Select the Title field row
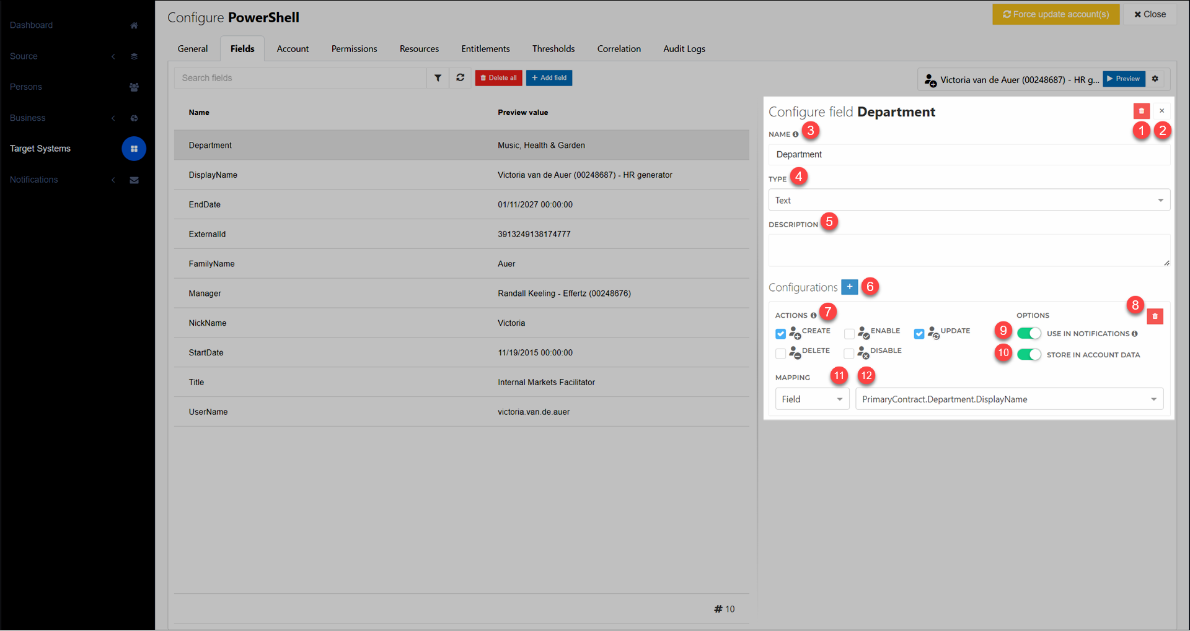 tap(462, 383)
